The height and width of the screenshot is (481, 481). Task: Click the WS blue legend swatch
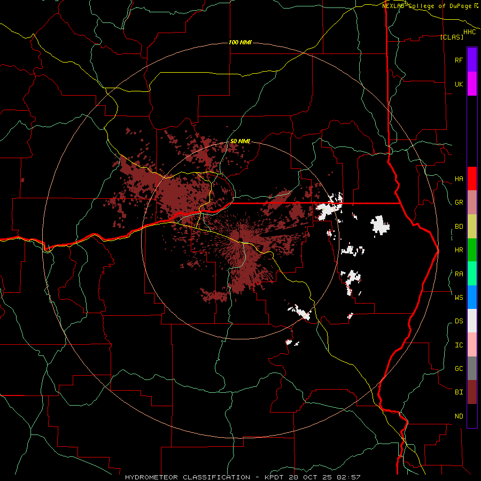(x=472, y=297)
